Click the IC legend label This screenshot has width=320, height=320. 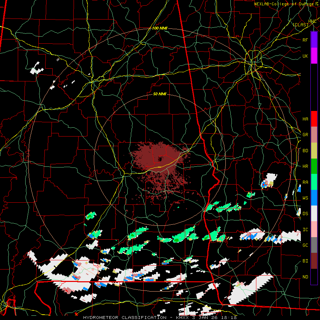(x=305, y=230)
